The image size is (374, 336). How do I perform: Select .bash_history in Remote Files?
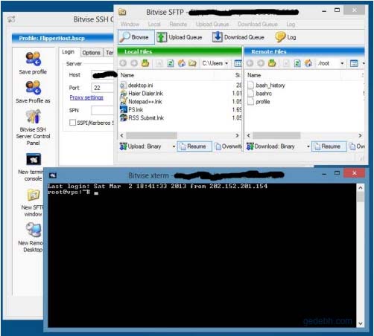tap(267, 85)
